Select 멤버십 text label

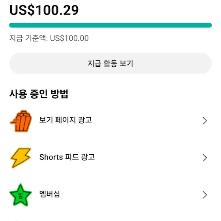tap(50, 194)
